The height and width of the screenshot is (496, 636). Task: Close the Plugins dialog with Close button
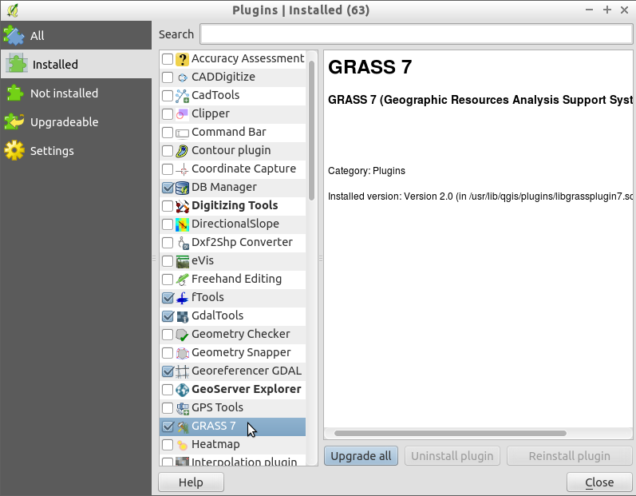click(599, 482)
